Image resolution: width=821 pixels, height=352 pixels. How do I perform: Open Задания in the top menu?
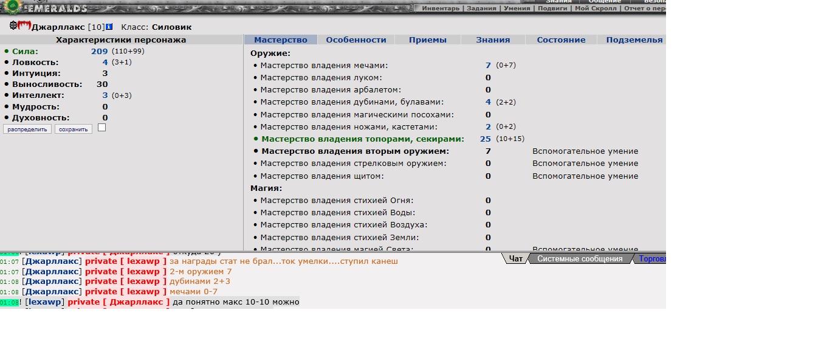click(482, 9)
